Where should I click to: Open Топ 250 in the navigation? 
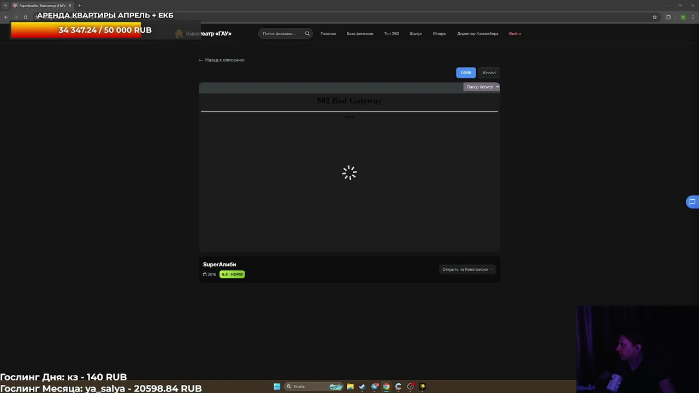click(391, 34)
